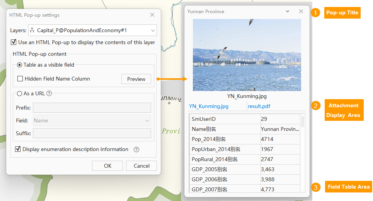The height and width of the screenshot is (201, 373).
Task: Open the Layers dropdown list
Action: coord(153,30)
